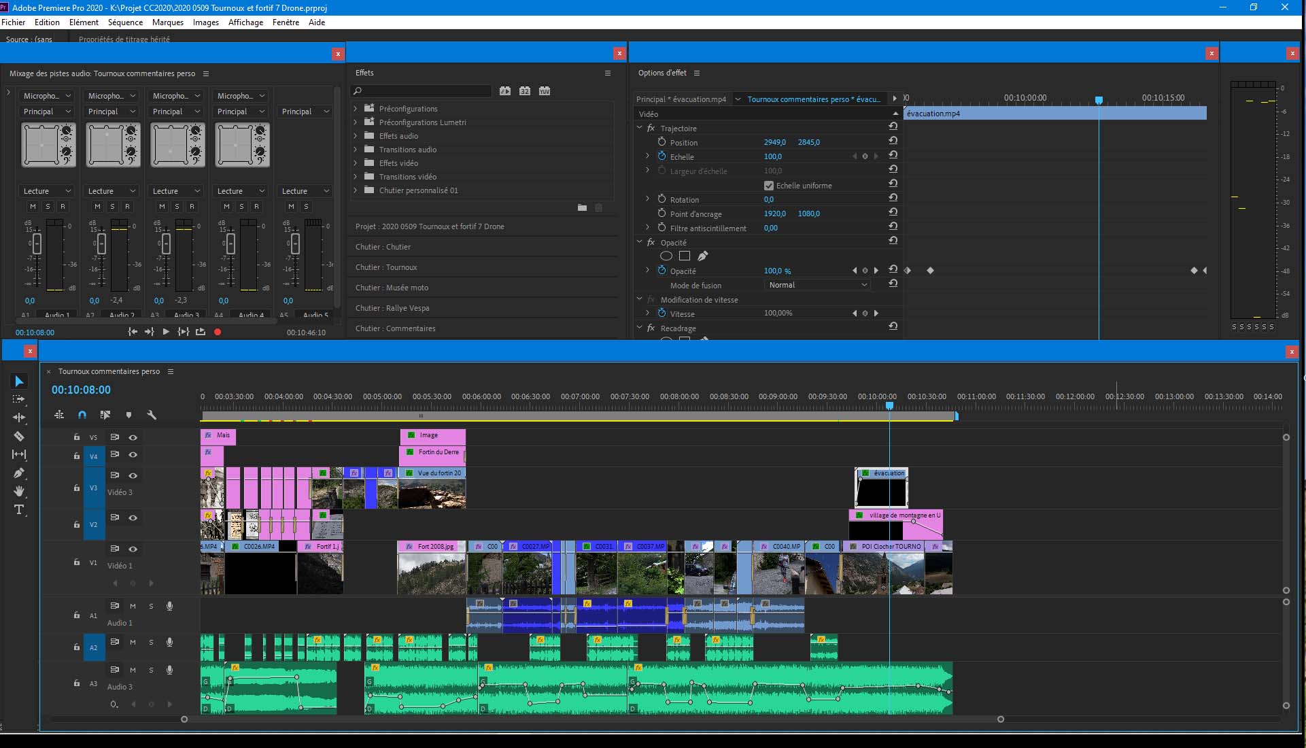The width and height of the screenshot is (1306, 748).
Task: Start recording in the audio mixer
Action: click(x=218, y=332)
